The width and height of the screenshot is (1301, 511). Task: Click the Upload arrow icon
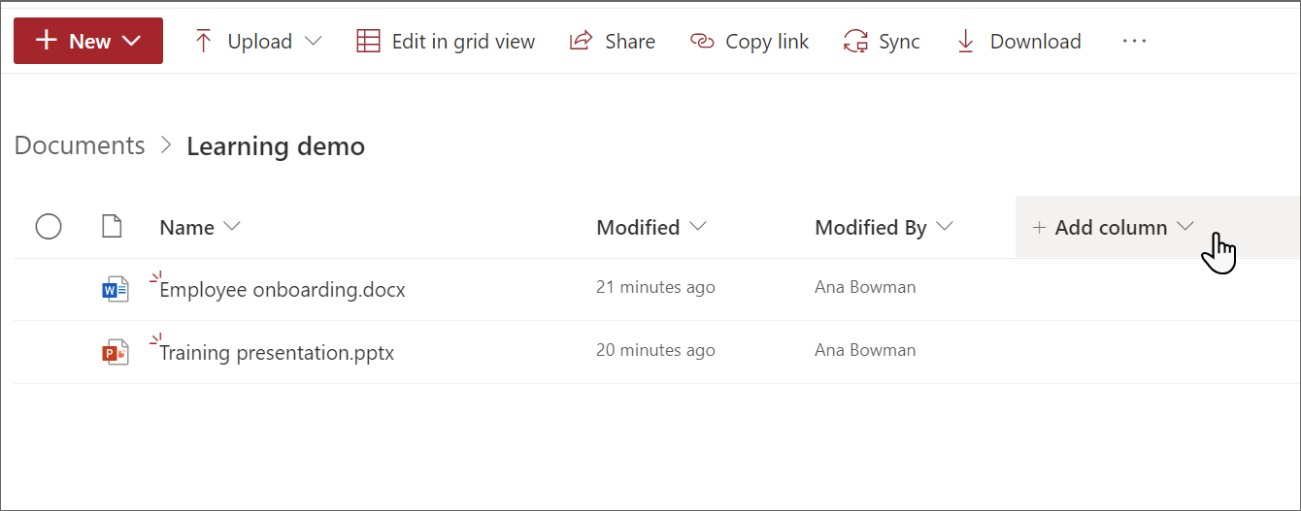203,41
